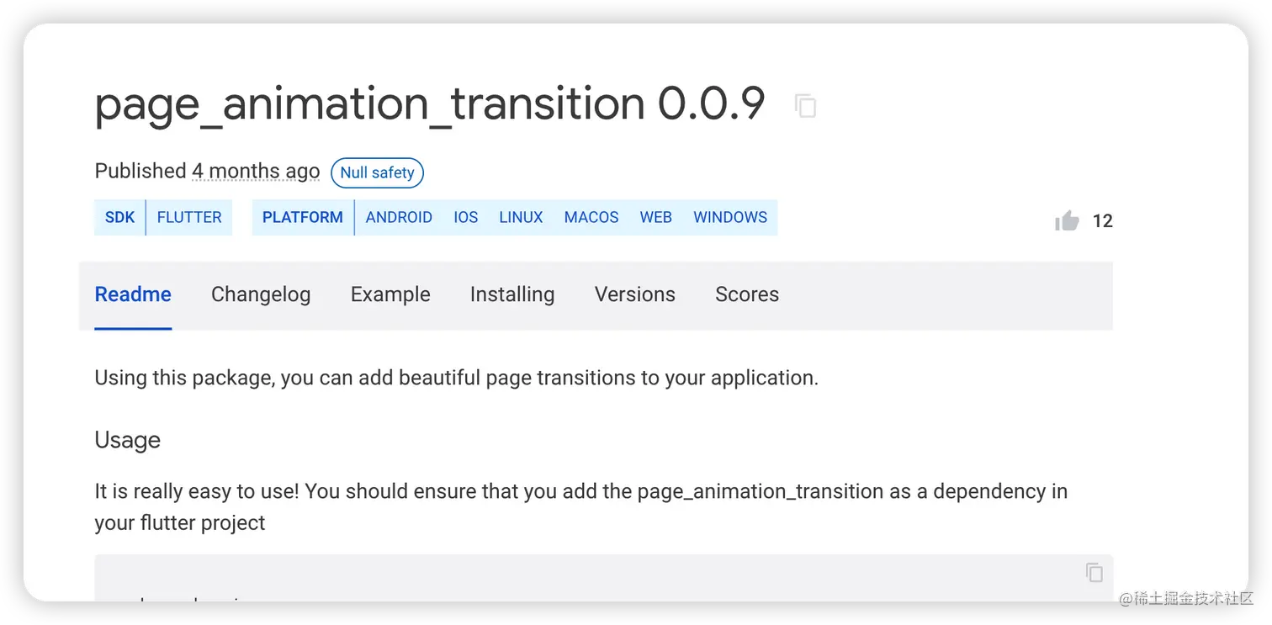
Task: Click the page_animation_transition 0.0.9 title
Action: point(430,104)
